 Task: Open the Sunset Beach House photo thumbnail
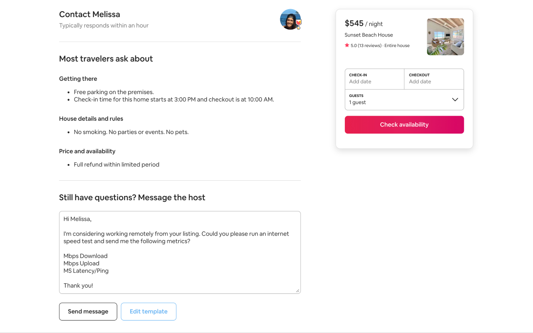coord(445,36)
